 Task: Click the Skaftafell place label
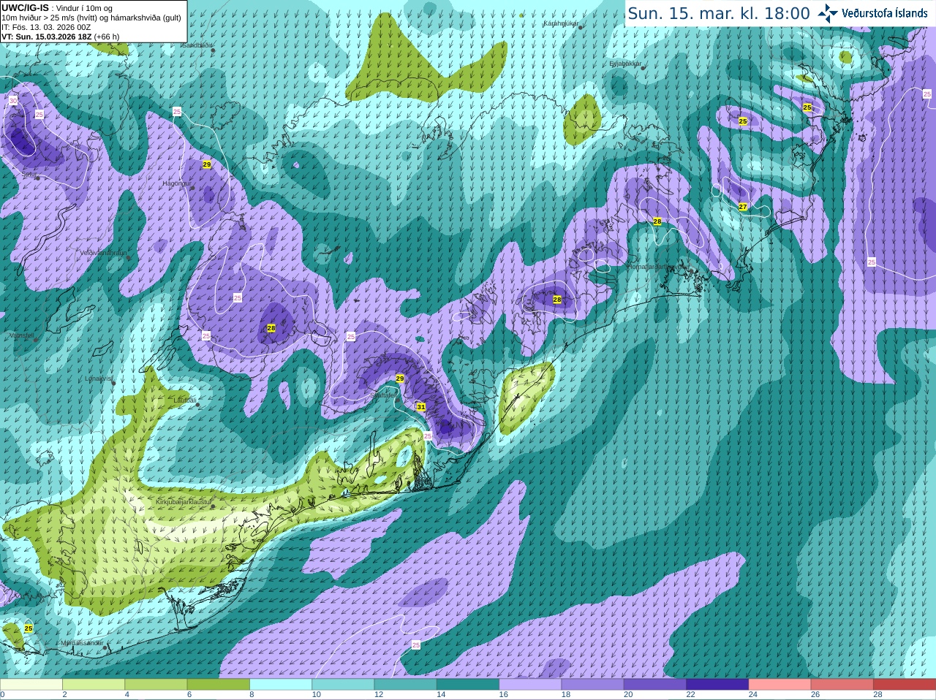point(384,395)
